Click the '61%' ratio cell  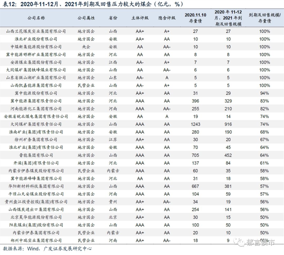pyautogui.click(x=265, y=163)
